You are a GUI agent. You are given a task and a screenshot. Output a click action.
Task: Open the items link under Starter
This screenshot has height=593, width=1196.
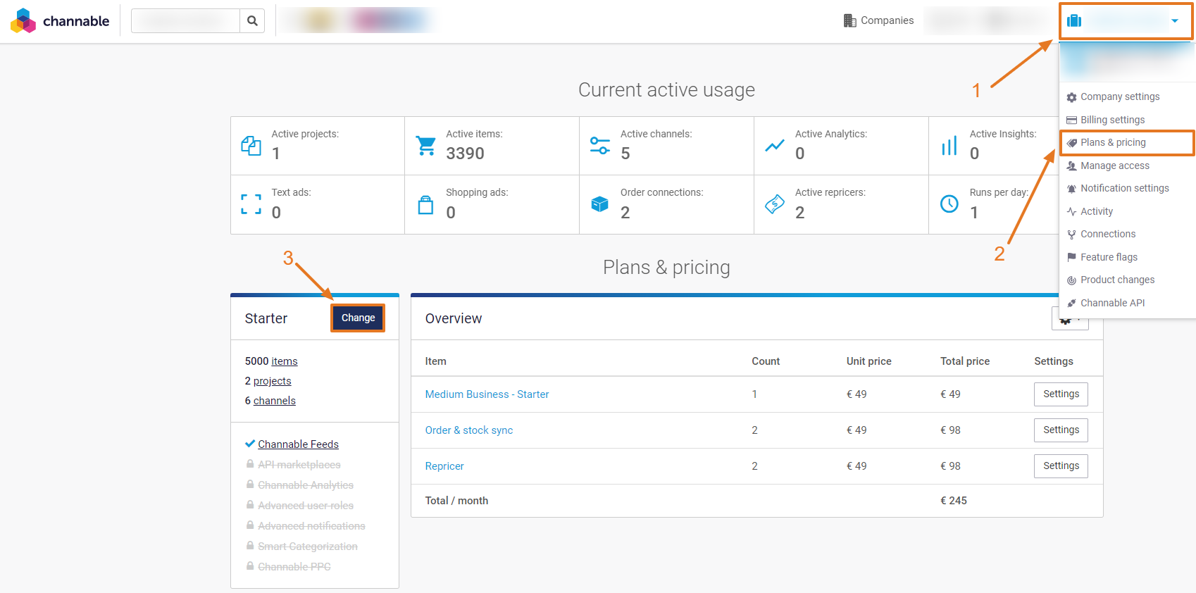(285, 361)
